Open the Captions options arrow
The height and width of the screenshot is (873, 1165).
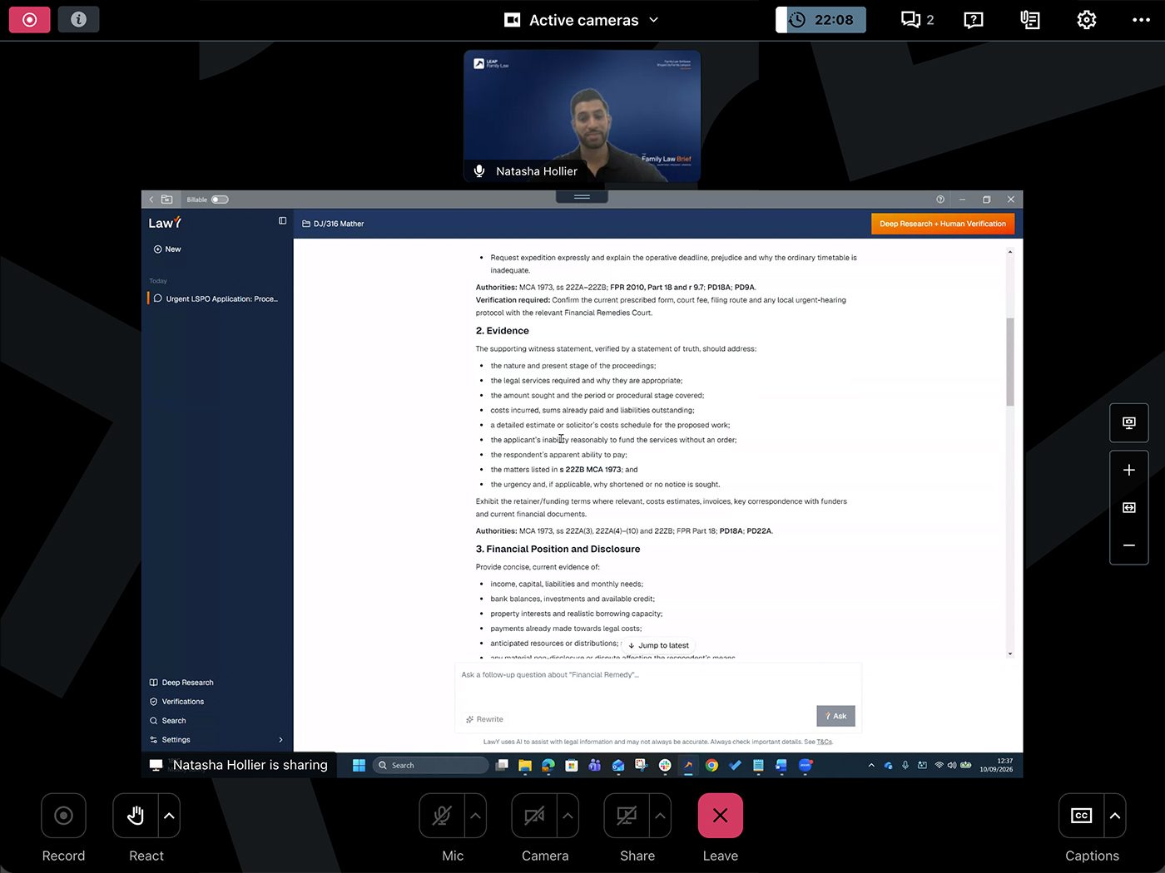1115,816
